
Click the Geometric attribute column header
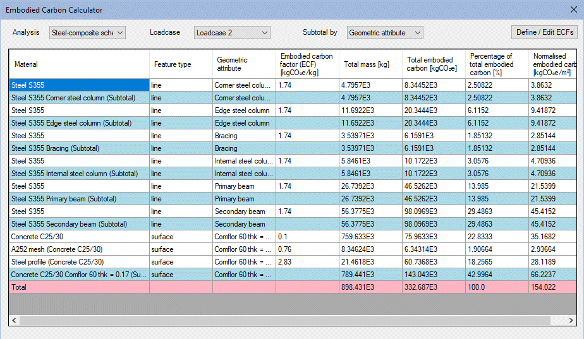click(x=244, y=64)
